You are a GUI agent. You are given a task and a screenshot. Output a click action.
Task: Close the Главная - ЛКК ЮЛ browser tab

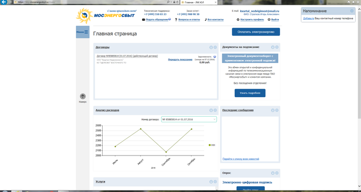coord(216,2)
